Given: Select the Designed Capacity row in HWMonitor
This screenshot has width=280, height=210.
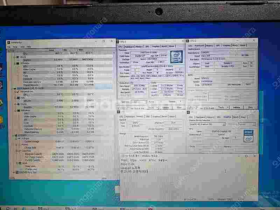Looking at the screenshot, I should (x=60, y=154).
